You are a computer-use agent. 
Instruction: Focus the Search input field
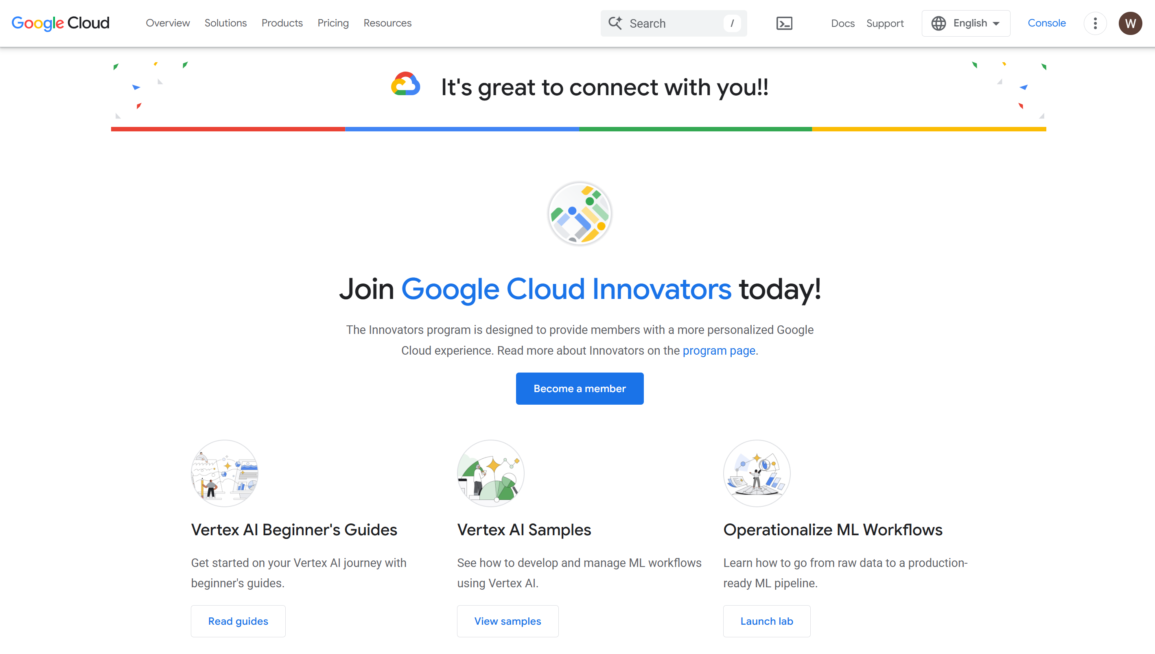[x=674, y=23]
